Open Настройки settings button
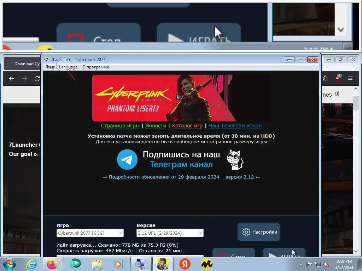The width and height of the screenshot is (362, 271). point(259,232)
